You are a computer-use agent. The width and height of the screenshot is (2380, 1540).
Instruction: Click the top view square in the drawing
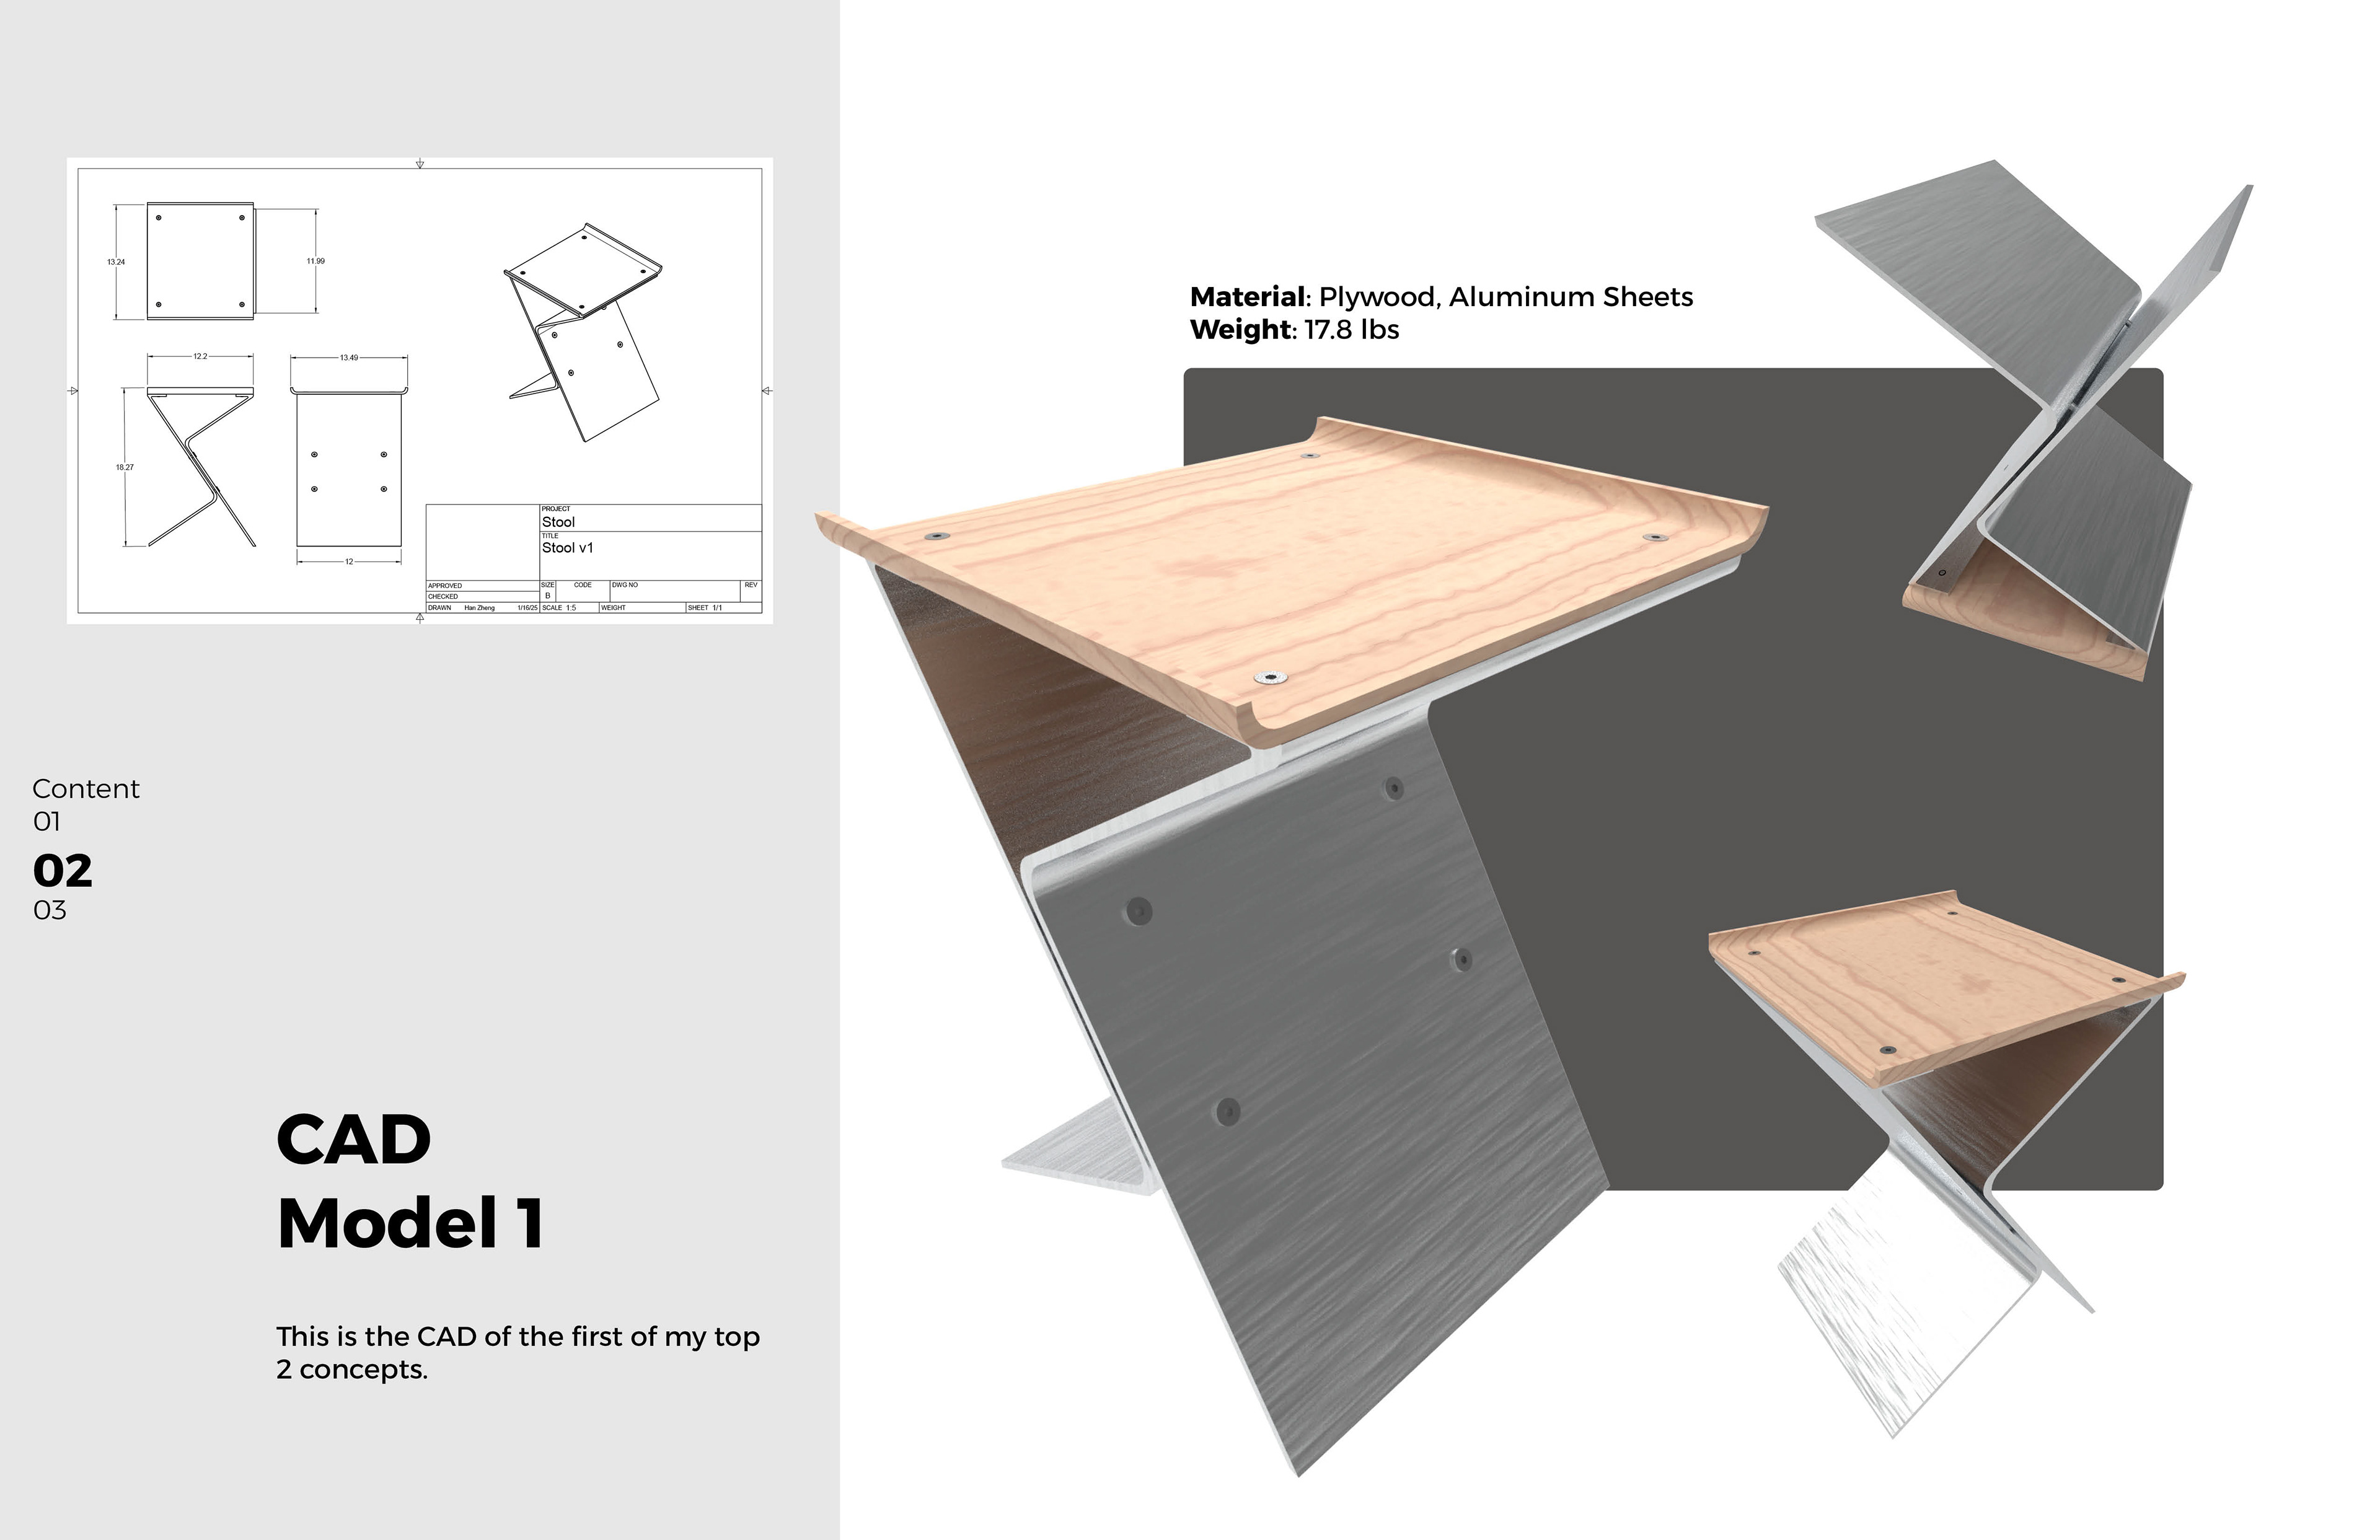[200, 261]
